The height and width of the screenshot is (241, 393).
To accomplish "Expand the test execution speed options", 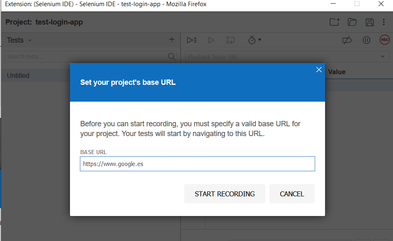I will tap(259, 40).
